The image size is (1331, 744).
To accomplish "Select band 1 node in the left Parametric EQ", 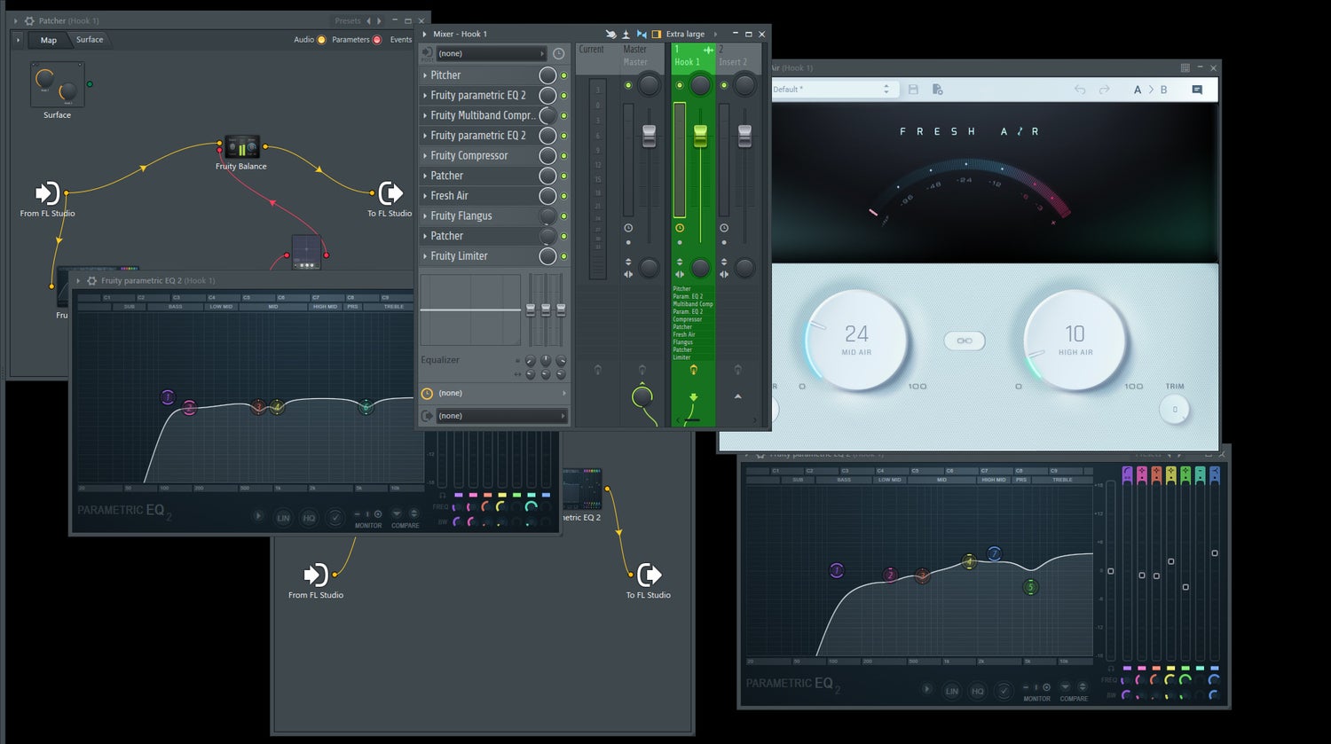I will [x=168, y=397].
